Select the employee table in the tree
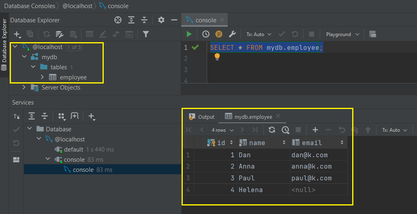 click(73, 77)
